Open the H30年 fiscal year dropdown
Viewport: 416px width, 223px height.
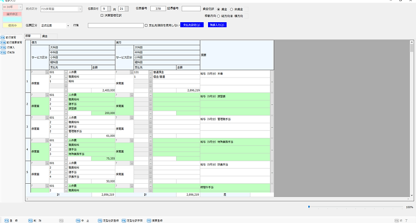(x=20, y=7)
